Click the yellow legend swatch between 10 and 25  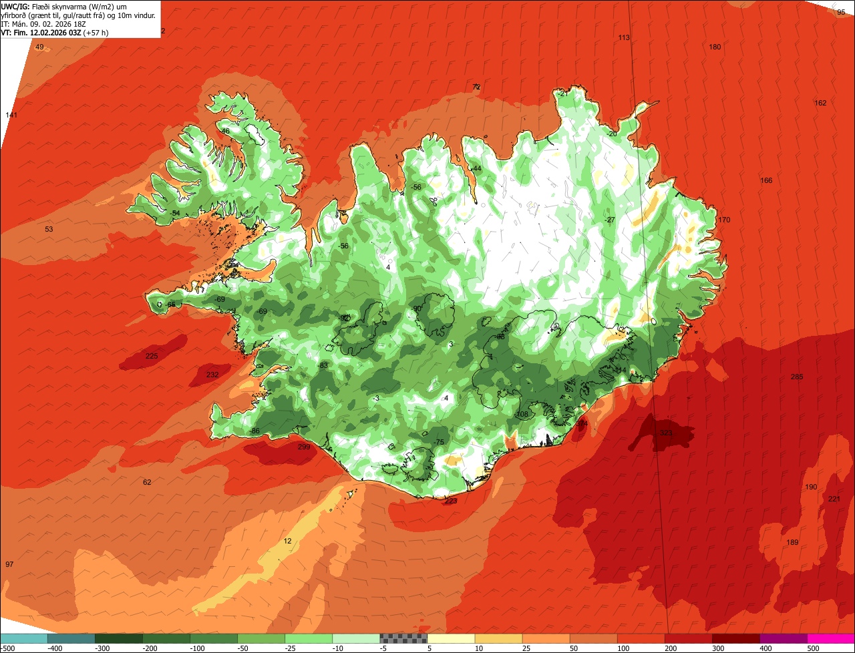[x=498, y=638]
